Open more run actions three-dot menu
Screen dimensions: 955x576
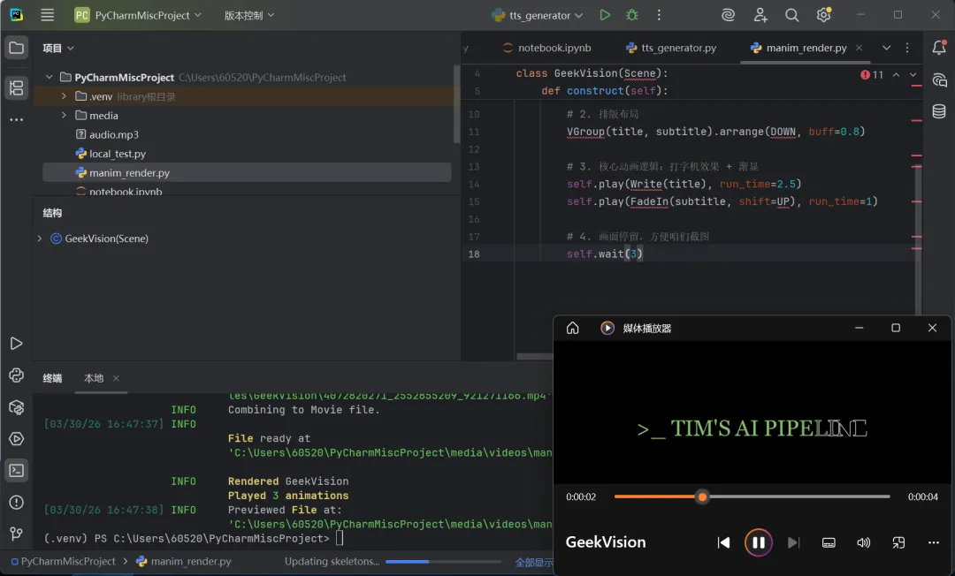(x=659, y=15)
